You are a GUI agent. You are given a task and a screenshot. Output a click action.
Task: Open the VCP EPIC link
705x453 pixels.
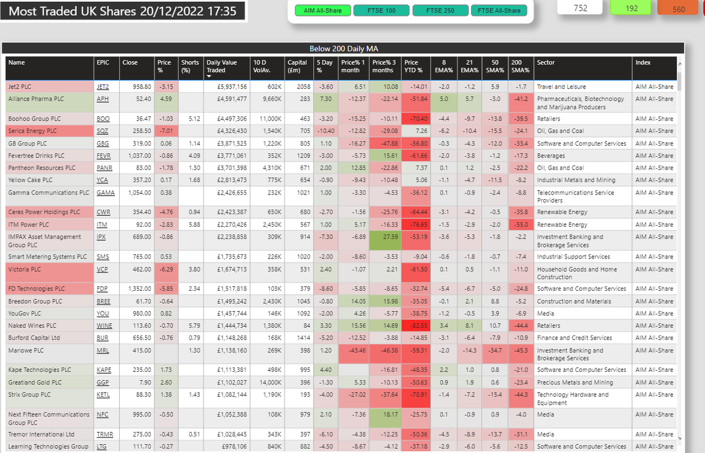pyautogui.click(x=102, y=269)
